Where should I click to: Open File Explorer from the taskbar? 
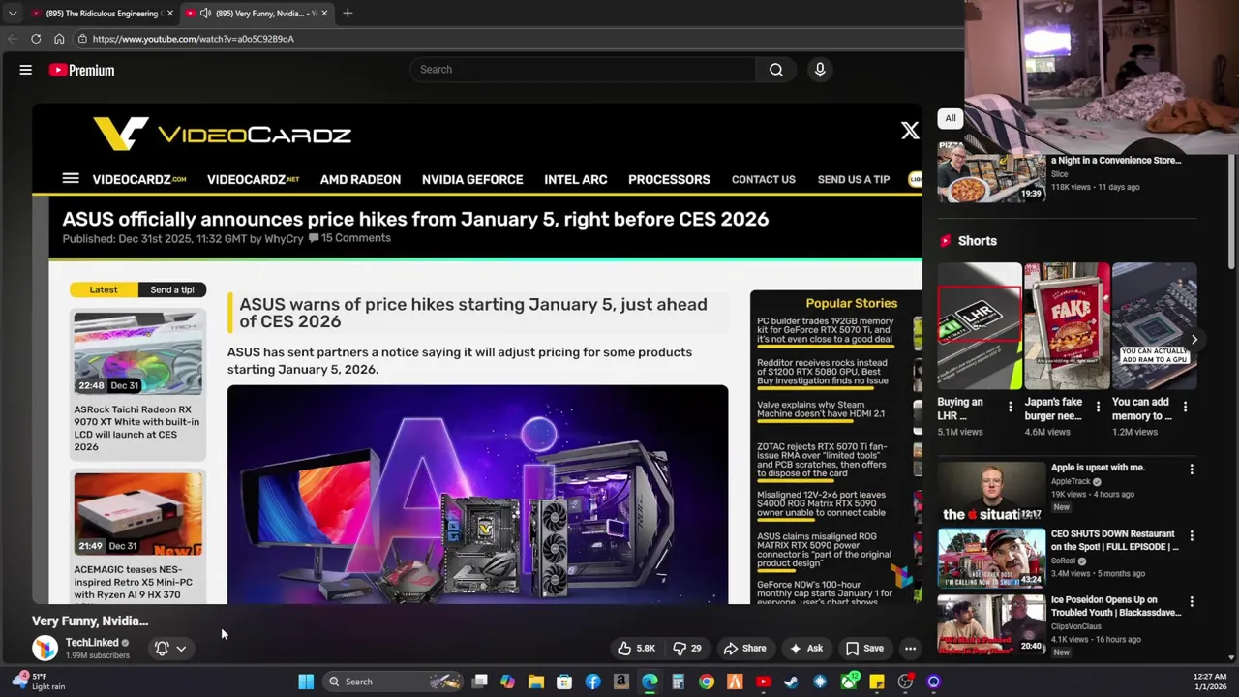pyautogui.click(x=536, y=682)
